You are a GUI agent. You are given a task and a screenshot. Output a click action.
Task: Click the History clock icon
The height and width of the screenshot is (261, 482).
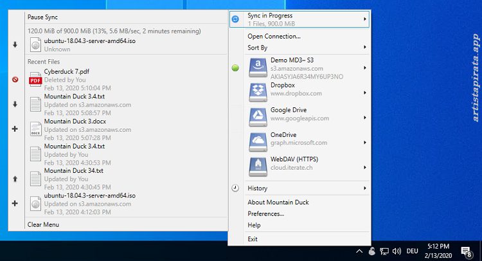pos(235,188)
